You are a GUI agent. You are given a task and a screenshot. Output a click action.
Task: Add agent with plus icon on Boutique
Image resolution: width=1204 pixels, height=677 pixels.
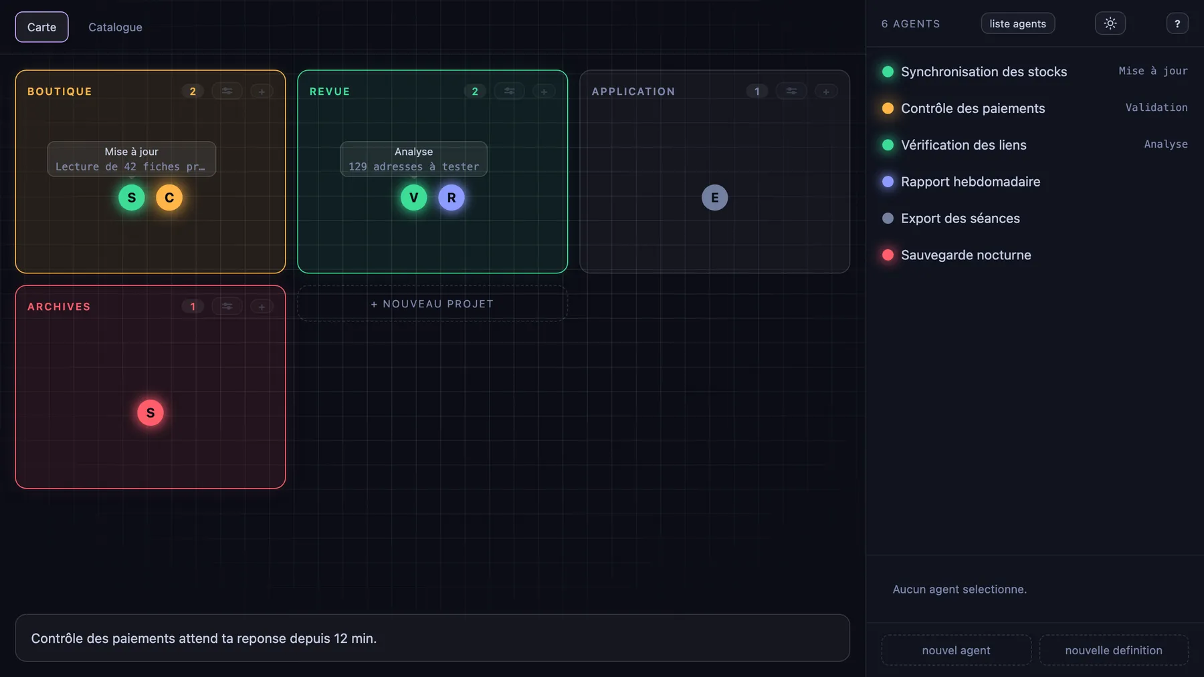tap(262, 91)
